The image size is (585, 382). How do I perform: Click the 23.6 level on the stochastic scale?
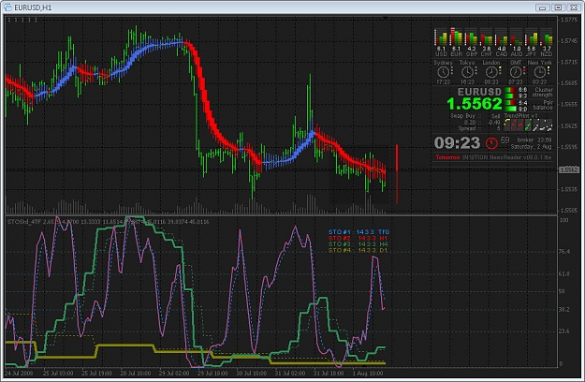click(x=563, y=331)
